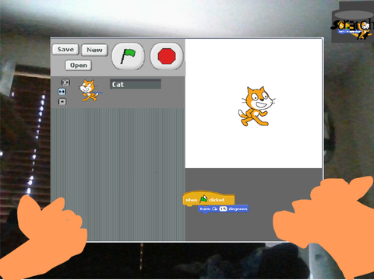Select the 'don't rotate' rotation style button
Viewport: 374px width, 280px height.
[x=62, y=102]
